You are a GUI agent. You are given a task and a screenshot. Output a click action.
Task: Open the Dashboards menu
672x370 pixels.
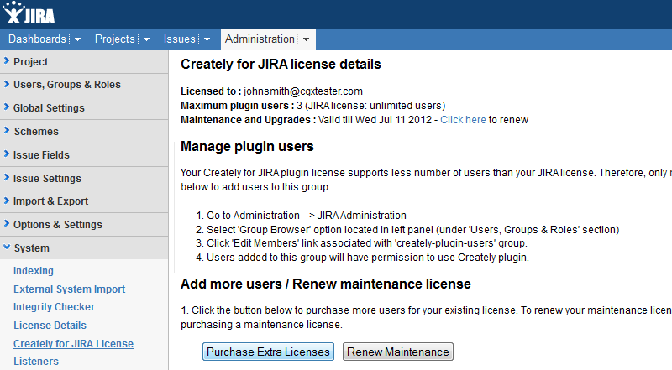point(37,39)
